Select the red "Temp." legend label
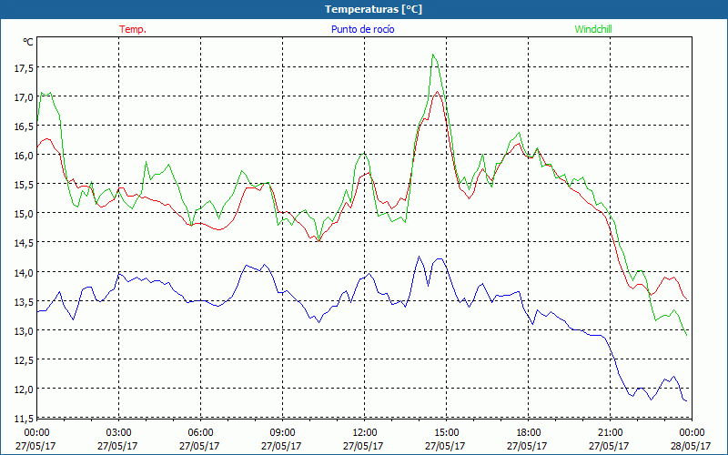The image size is (728, 455). click(x=133, y=29)
